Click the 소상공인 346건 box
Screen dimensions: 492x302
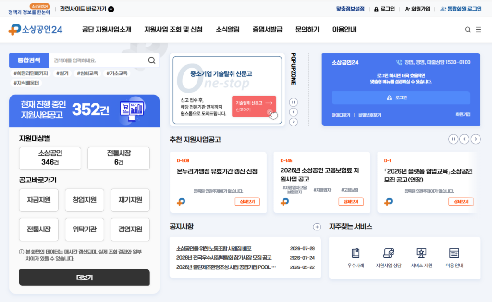coord(50,158)
